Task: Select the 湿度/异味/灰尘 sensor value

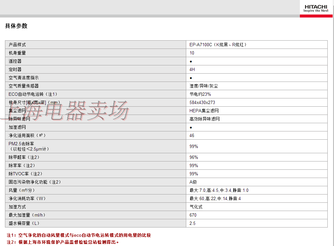Action: (x=204, y=86)
